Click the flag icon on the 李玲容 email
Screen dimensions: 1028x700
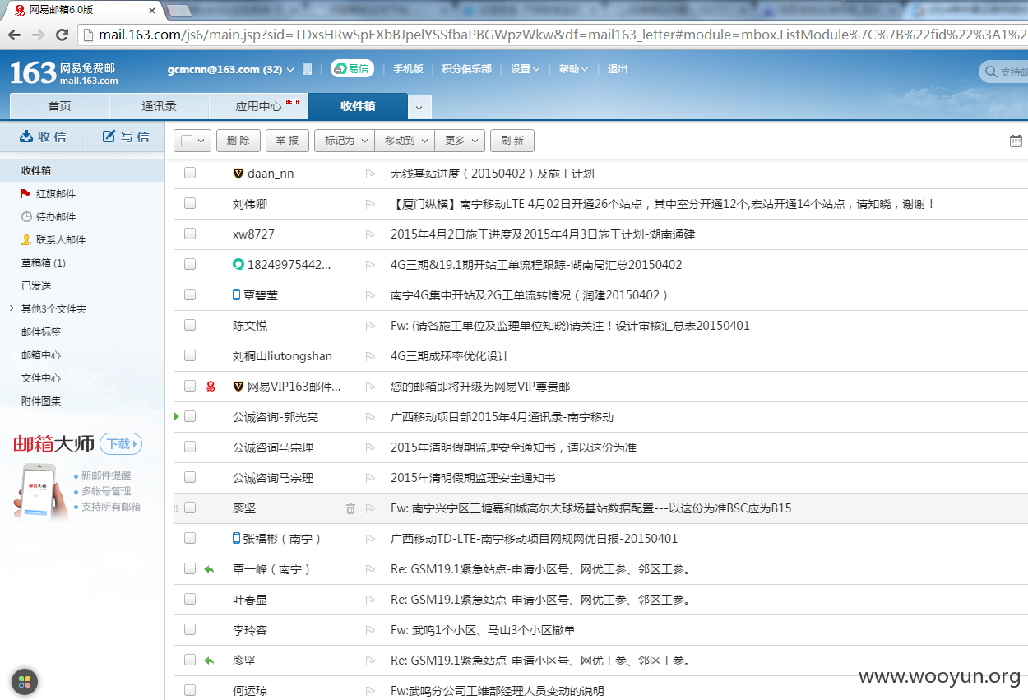(370, 630)
